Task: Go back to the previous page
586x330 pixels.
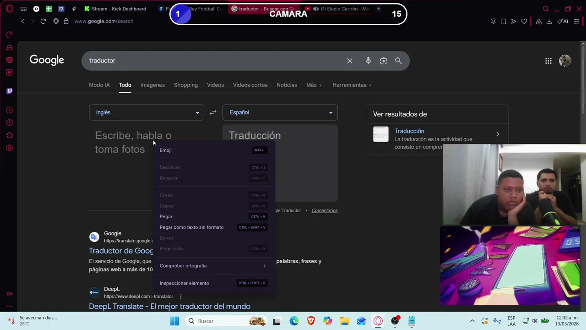Action: 23,21
